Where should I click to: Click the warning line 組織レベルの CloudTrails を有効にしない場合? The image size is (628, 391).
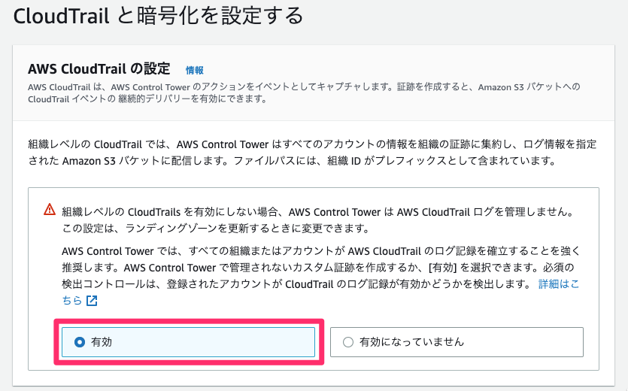(x=318, y=212)
